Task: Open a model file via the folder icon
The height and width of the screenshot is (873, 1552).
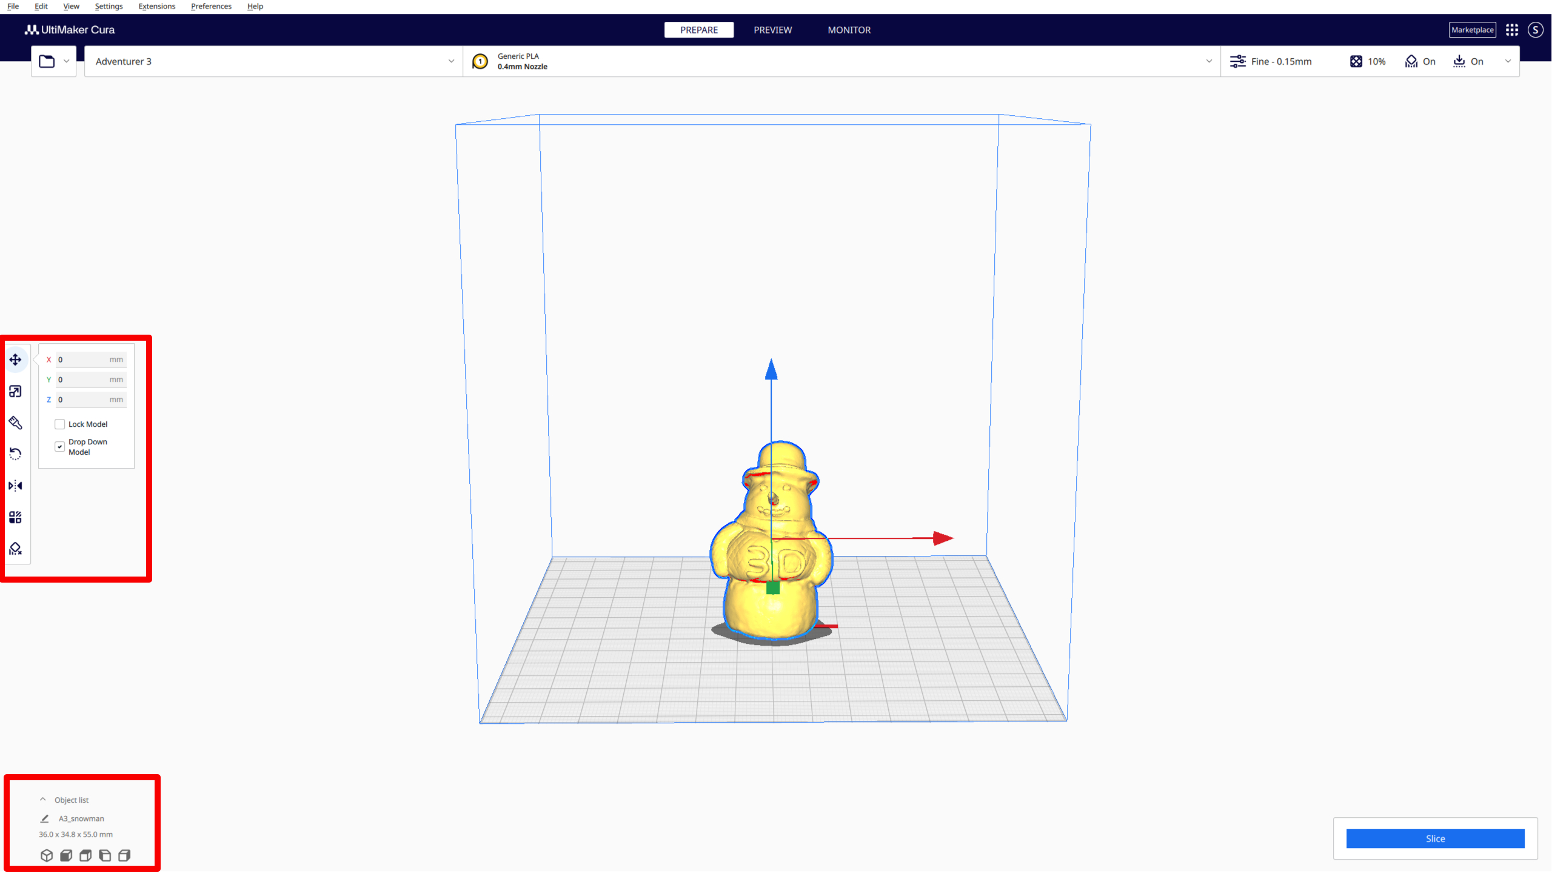Action: [x=47, y=61]
